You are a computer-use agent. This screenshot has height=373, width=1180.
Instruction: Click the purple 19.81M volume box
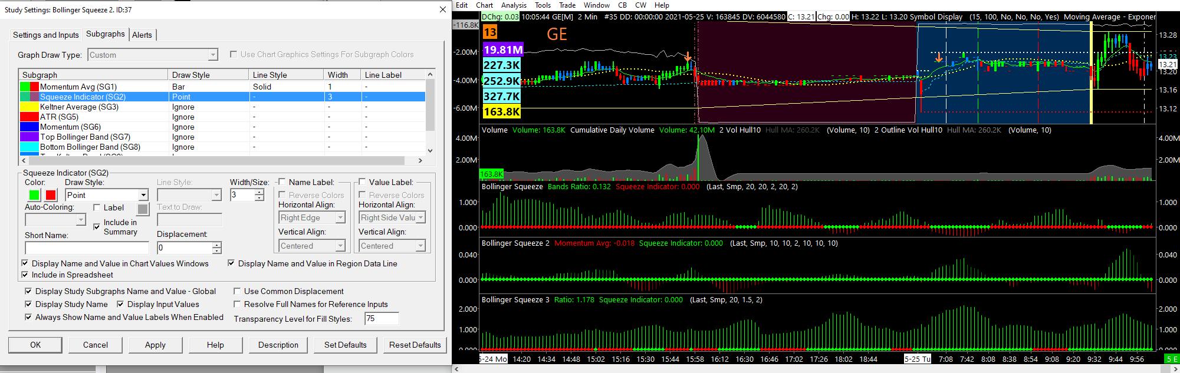pyautogui.click(x=502, y=49)
